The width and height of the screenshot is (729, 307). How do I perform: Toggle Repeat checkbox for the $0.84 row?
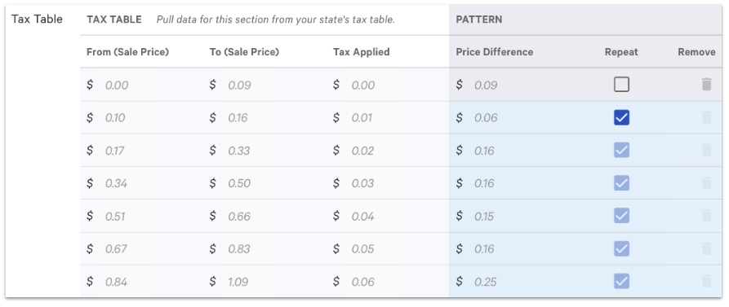pyautogui.click(x=621, y=282)
